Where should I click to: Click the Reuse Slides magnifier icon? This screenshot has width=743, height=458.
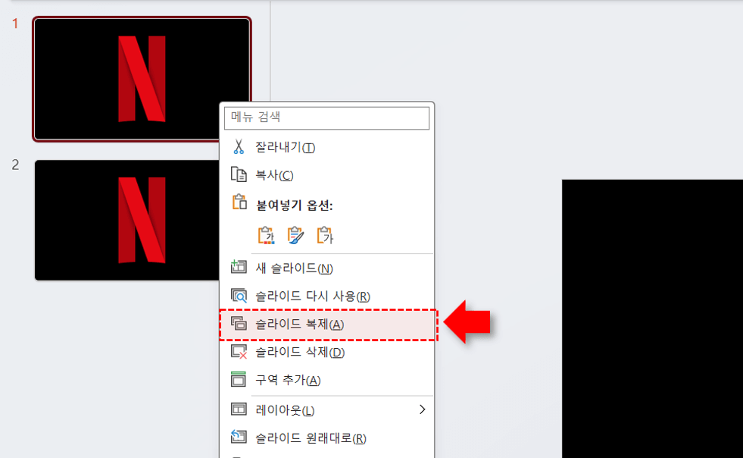239,296
